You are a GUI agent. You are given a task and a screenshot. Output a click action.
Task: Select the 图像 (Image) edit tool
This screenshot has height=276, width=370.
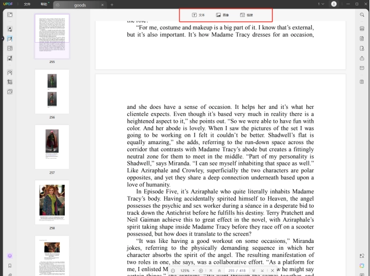point(222,15)
